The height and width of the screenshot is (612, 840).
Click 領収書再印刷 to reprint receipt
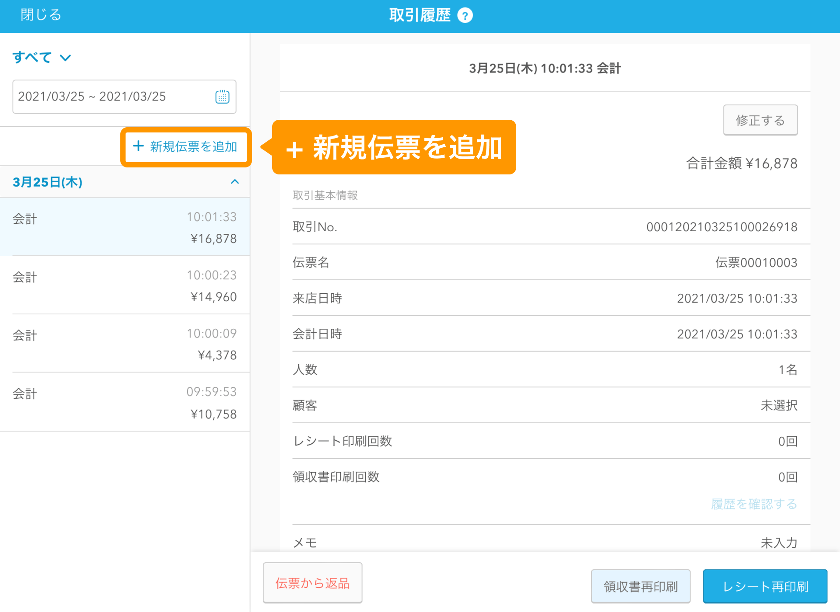(x=640, y=586)
